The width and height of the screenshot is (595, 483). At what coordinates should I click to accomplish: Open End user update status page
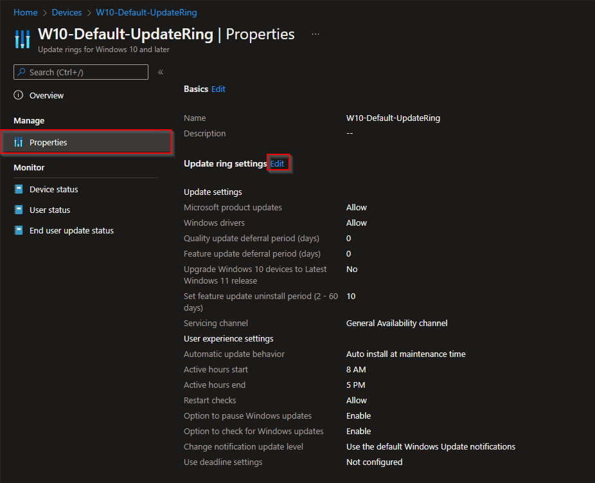71,230
